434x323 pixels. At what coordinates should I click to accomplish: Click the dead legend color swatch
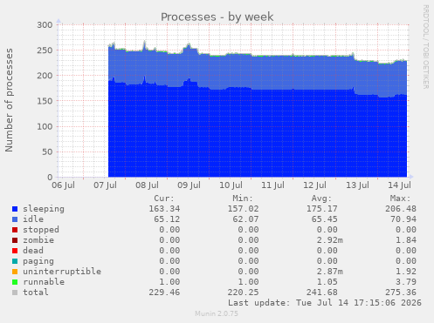(15, 251)
